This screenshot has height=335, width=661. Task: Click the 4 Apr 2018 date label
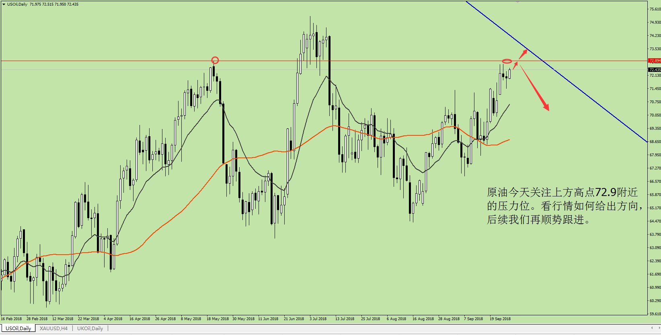tap(113, 319)
